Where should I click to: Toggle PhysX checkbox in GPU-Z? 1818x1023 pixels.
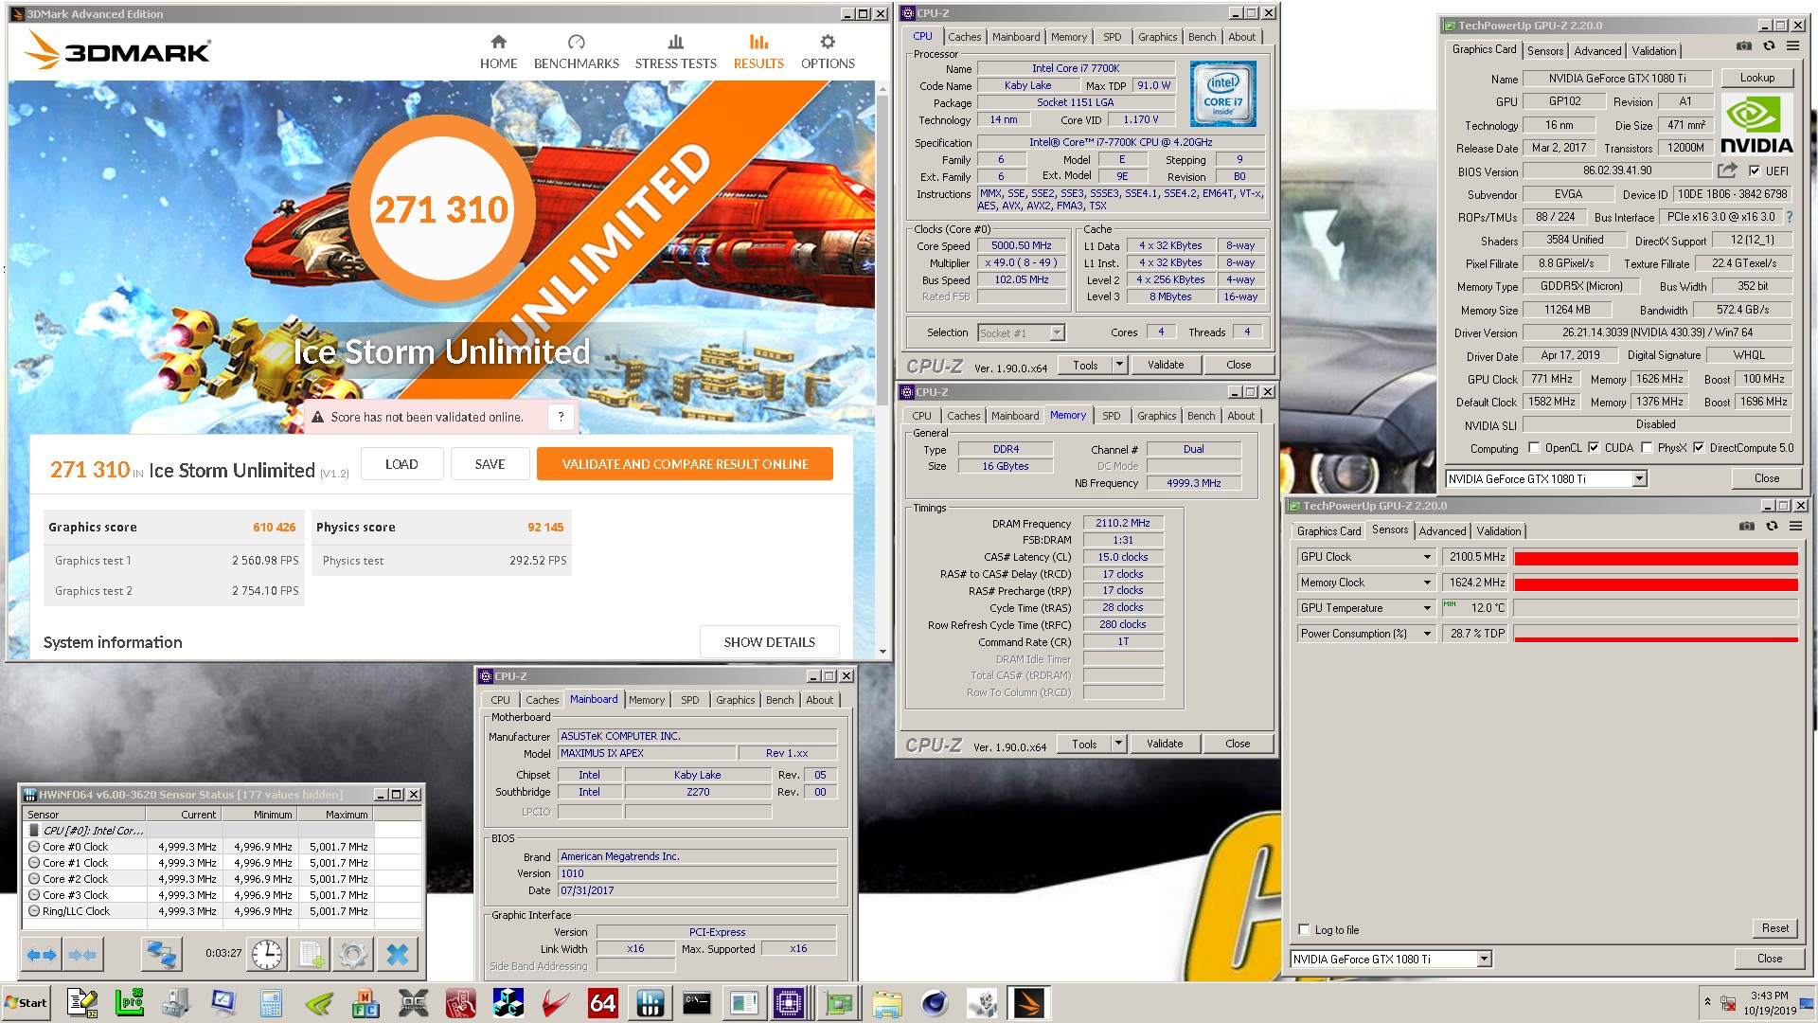coord(1647,448)
